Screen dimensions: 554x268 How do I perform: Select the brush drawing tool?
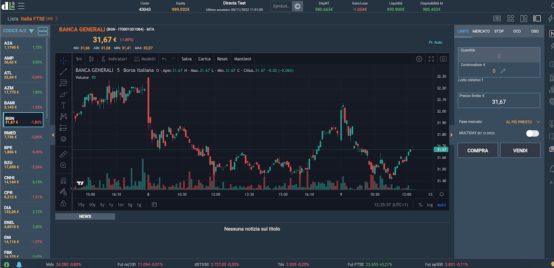[64, 94]
